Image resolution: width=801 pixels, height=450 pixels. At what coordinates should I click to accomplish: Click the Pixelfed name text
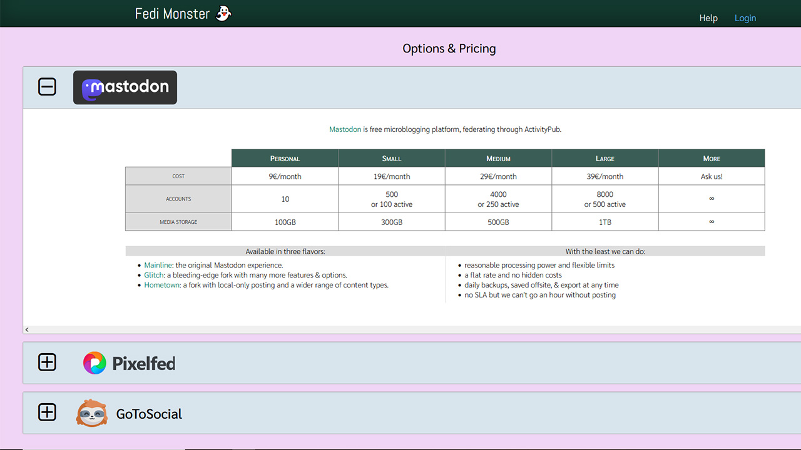[143, 363]
